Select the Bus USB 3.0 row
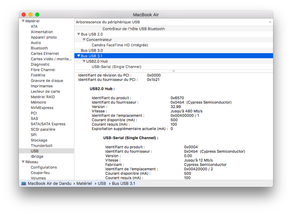The width and height of the screenshot is (292, 214). 174,50
